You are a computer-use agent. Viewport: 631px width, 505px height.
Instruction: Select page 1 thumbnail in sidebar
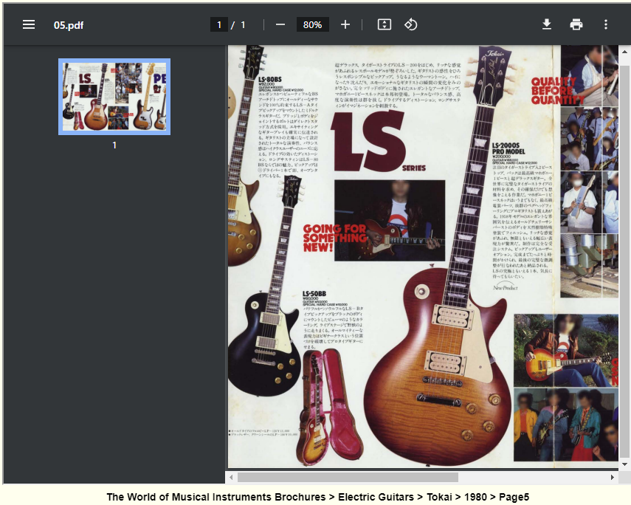[114, 97]
